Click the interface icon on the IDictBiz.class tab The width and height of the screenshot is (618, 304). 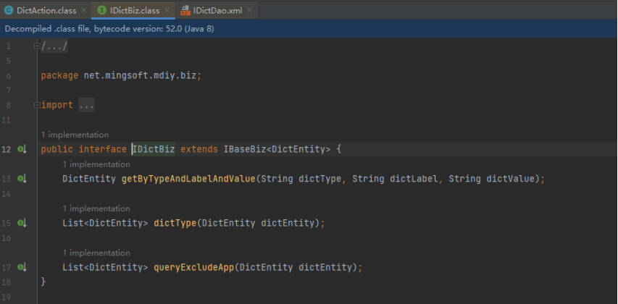coord(101,11)
